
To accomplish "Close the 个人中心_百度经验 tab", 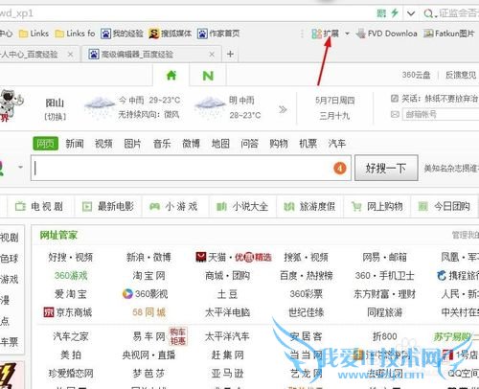I will 70,55.
